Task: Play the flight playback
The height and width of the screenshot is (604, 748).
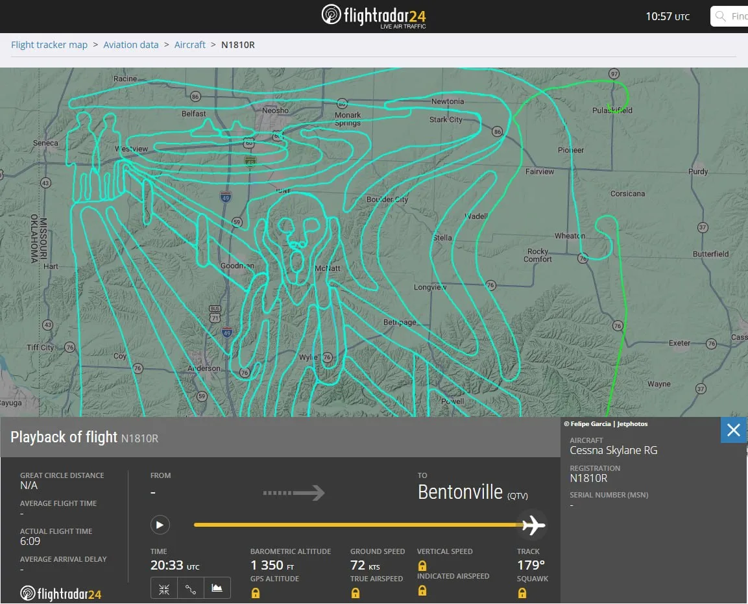Action: coord(160,525)
